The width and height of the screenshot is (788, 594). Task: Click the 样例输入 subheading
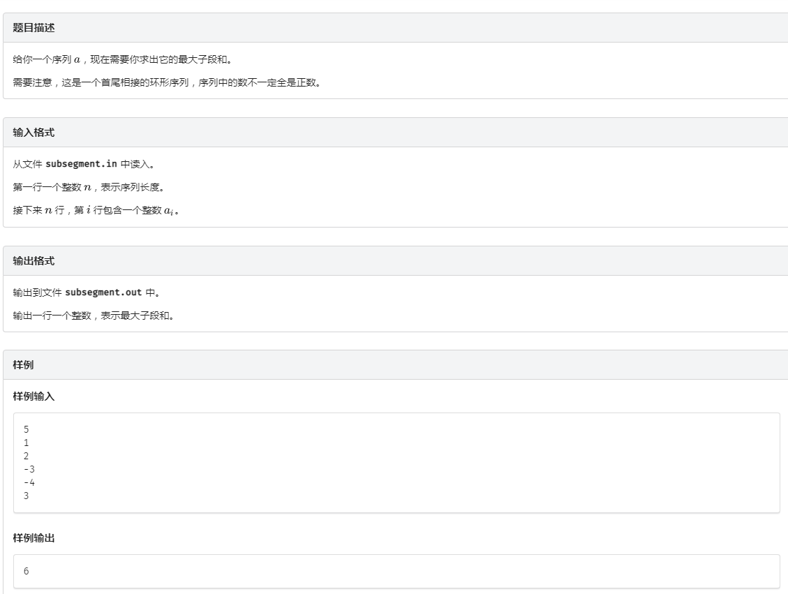[34, 396]
